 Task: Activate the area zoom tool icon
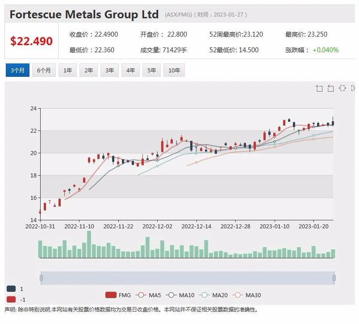point(319,88)
